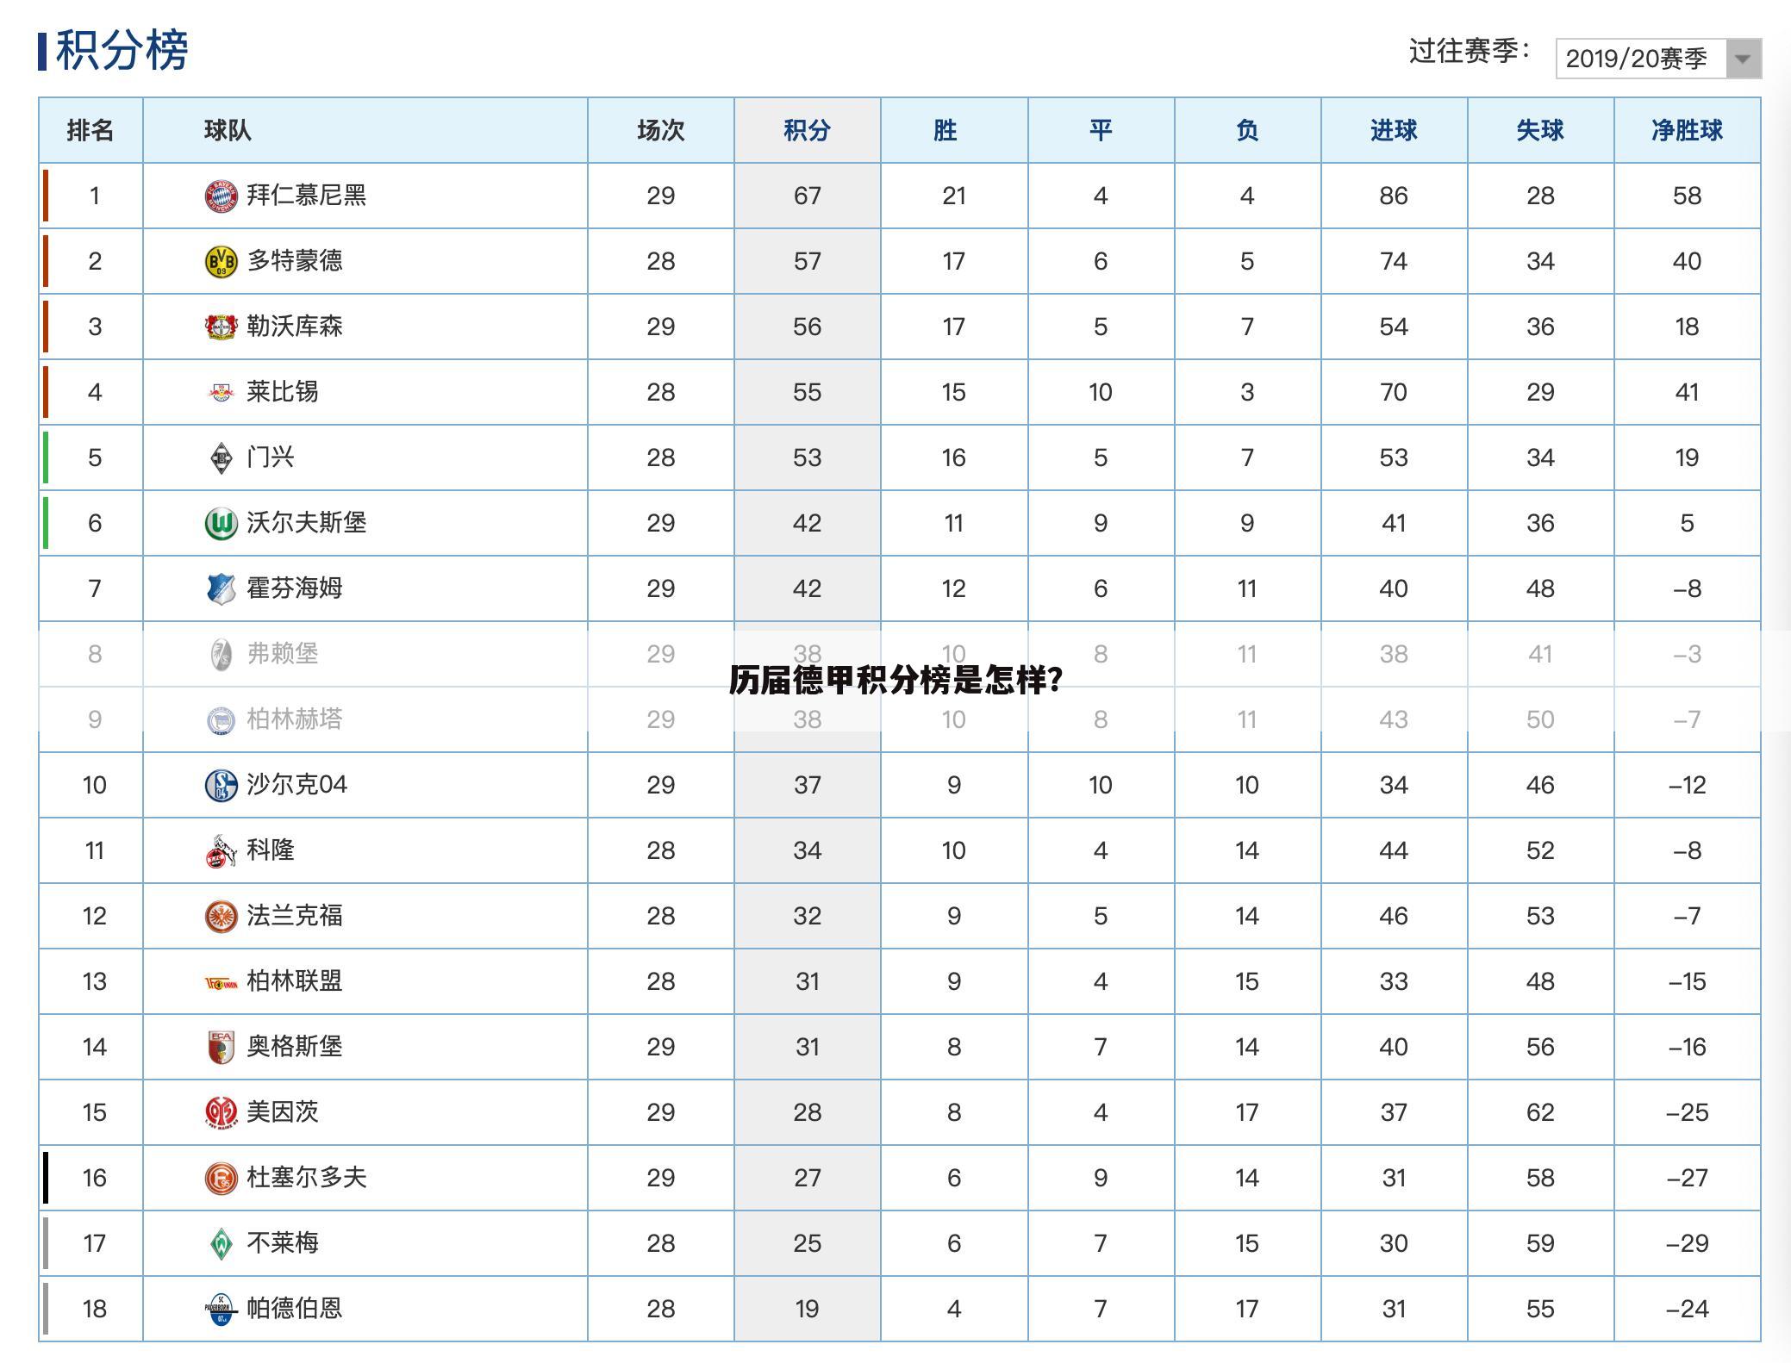The height and width of the screenshot is (1363, 1791).
Task: Click the Werder Bremen green diamond logo
Action: [x=221, y=1244]
